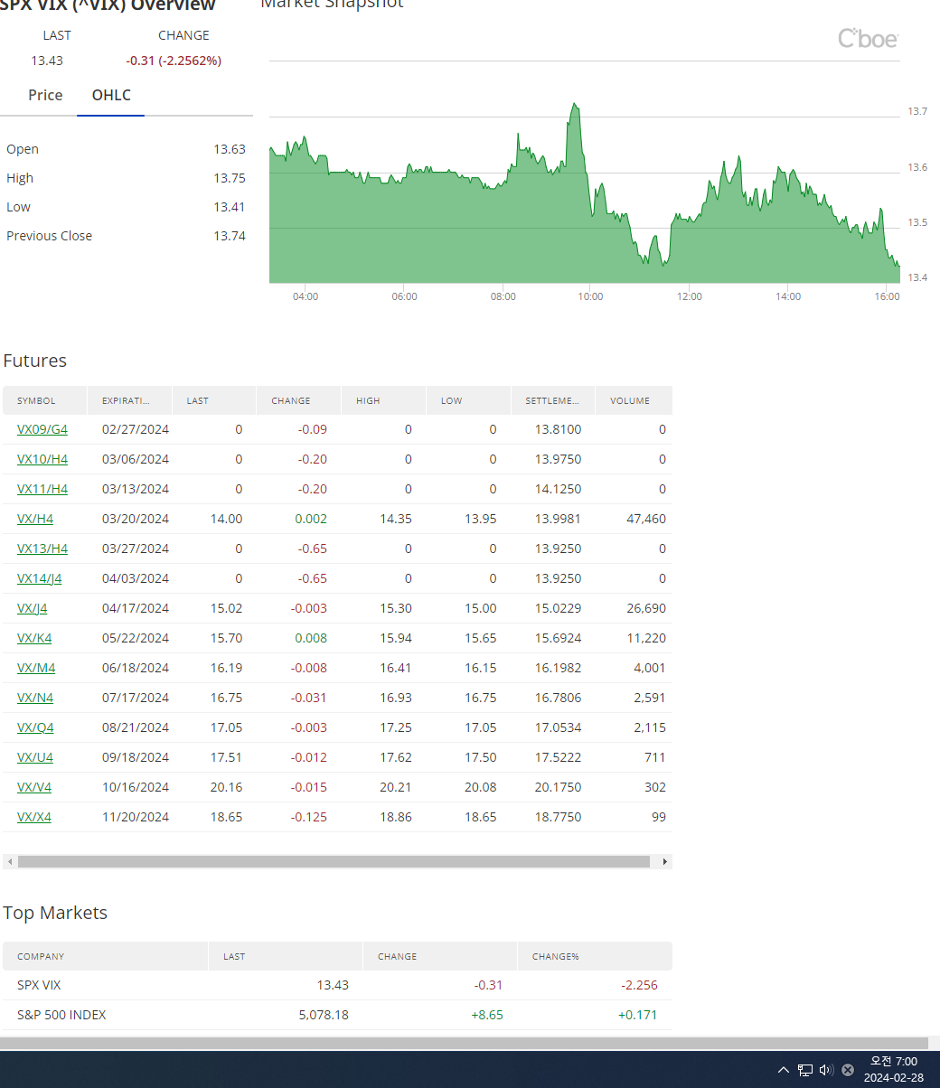Click the change -0.31 (-2.2562%) value
940x1088 pixels.
pos(174,61)
